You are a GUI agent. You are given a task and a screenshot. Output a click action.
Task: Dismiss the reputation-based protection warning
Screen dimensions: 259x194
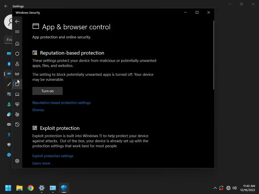click(38, 110)
